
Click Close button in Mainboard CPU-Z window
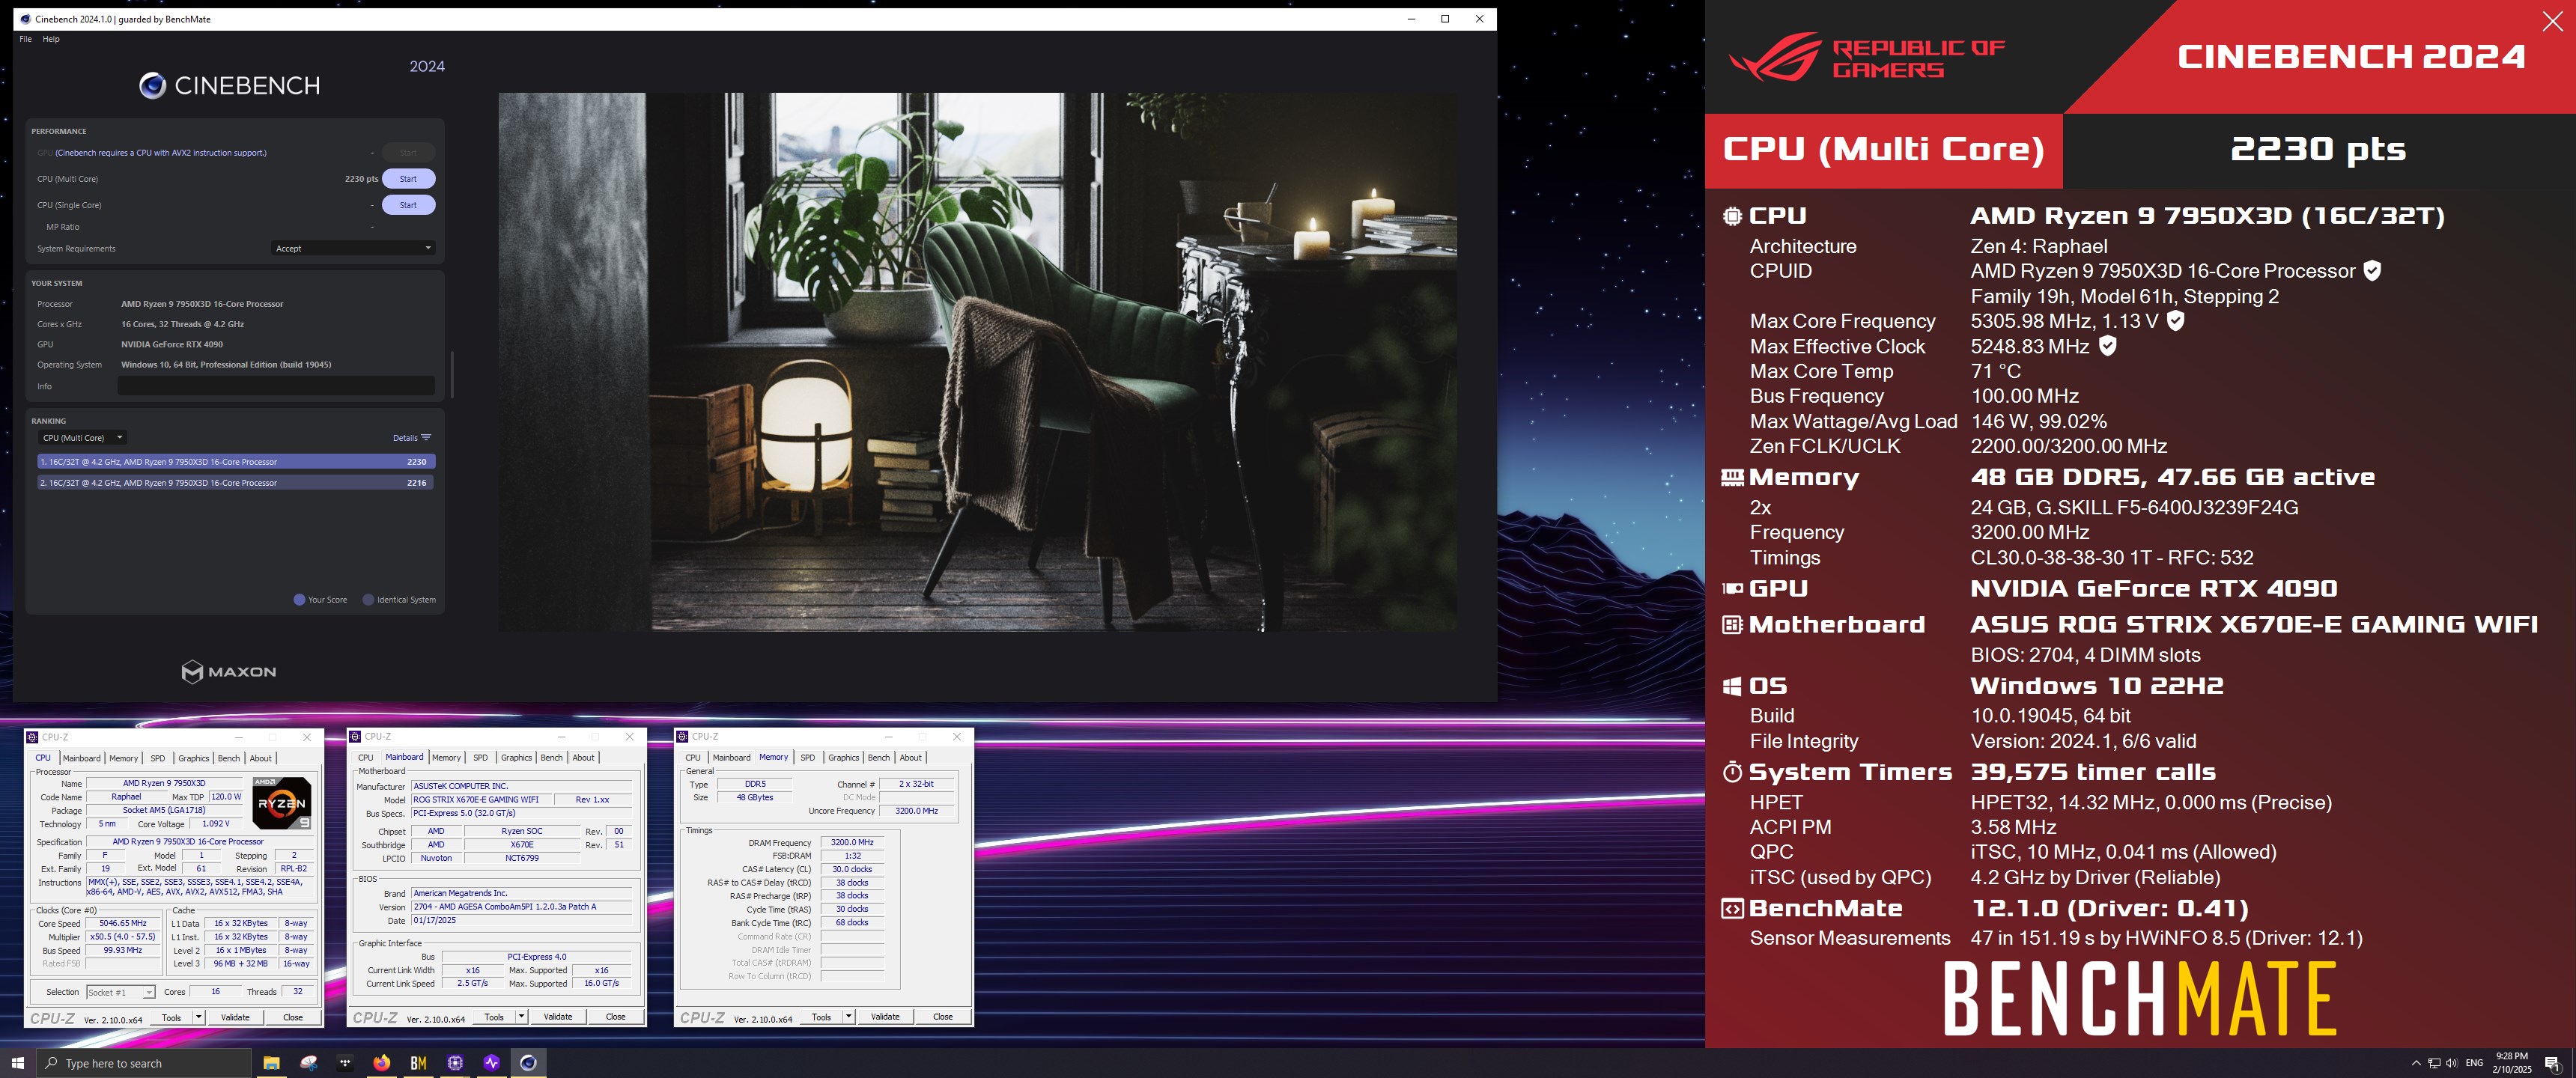point(616,1016)
